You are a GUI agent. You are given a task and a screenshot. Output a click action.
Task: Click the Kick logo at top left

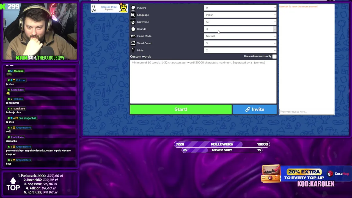[3, 6]
